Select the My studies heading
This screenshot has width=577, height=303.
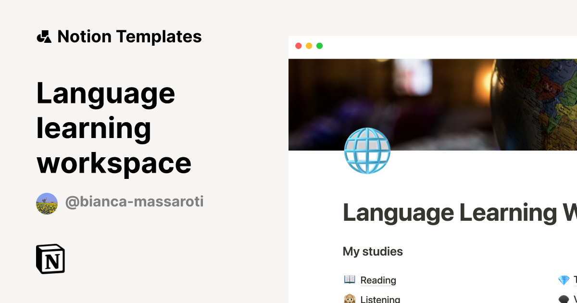pyautogui.click(x=373, y=251)
